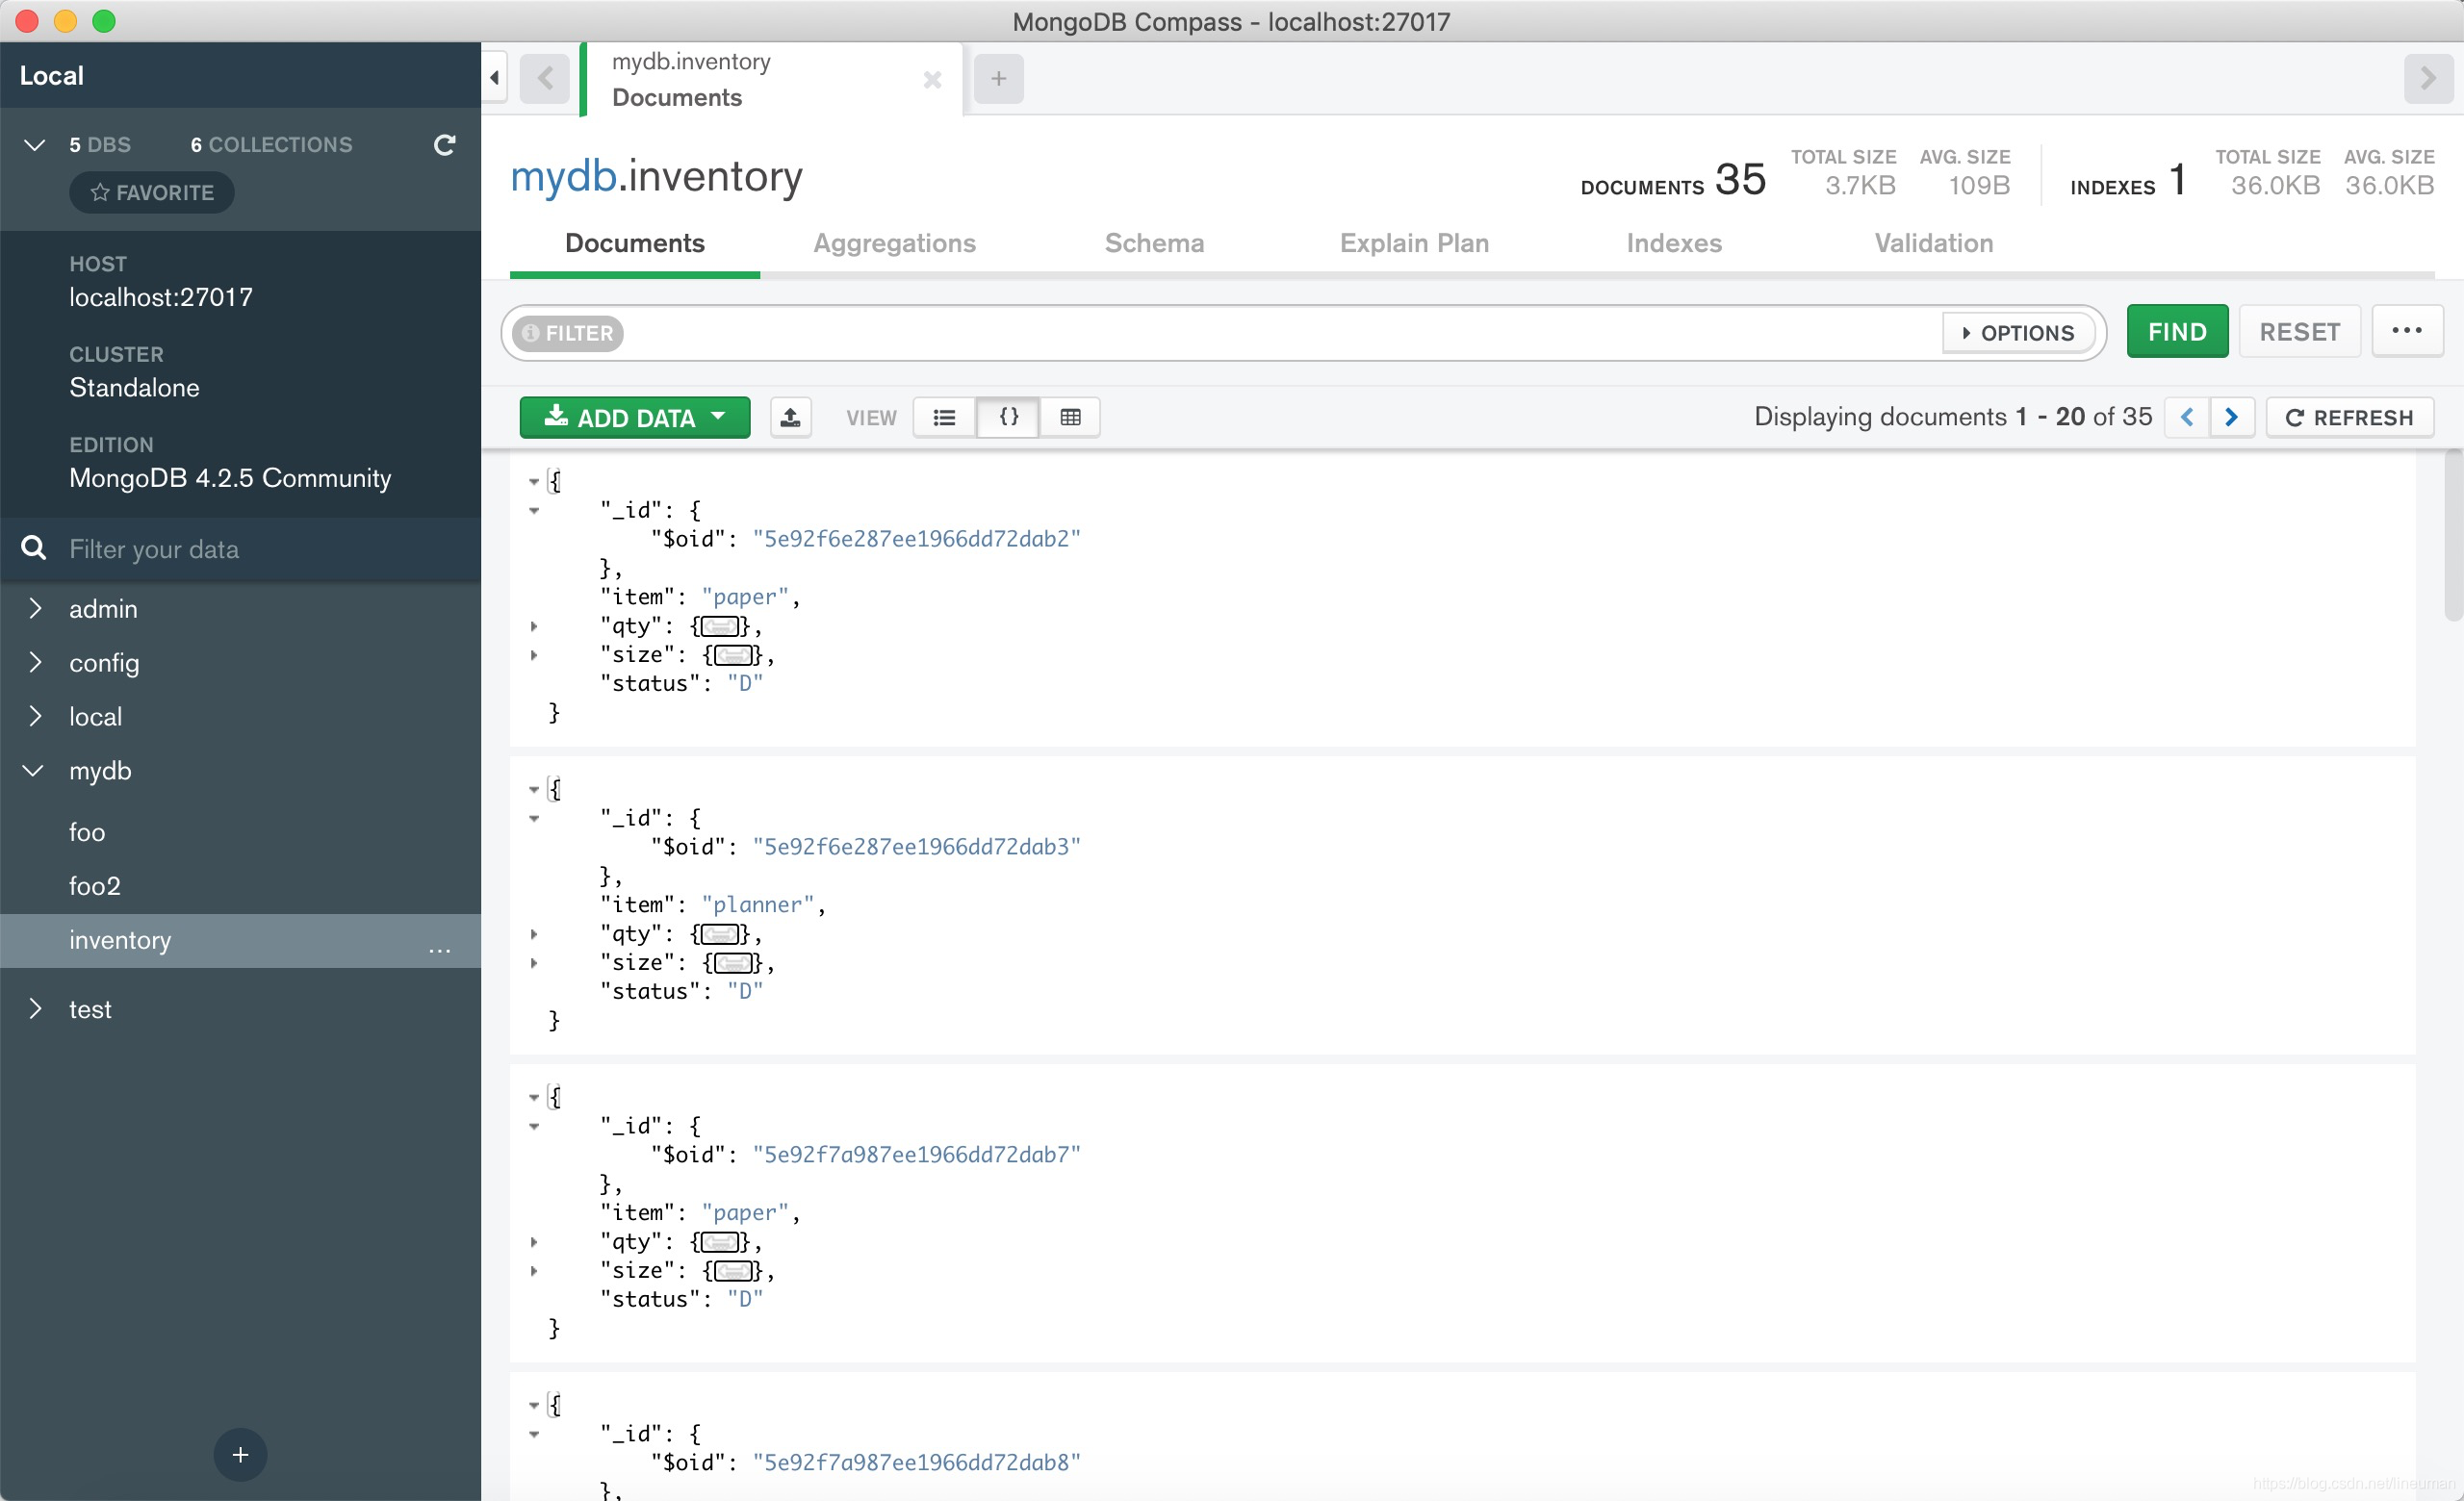2464x1501 pixels.
Task: Expand size field of first paper document
Action: pyautogui.click(x=534, y=655)
